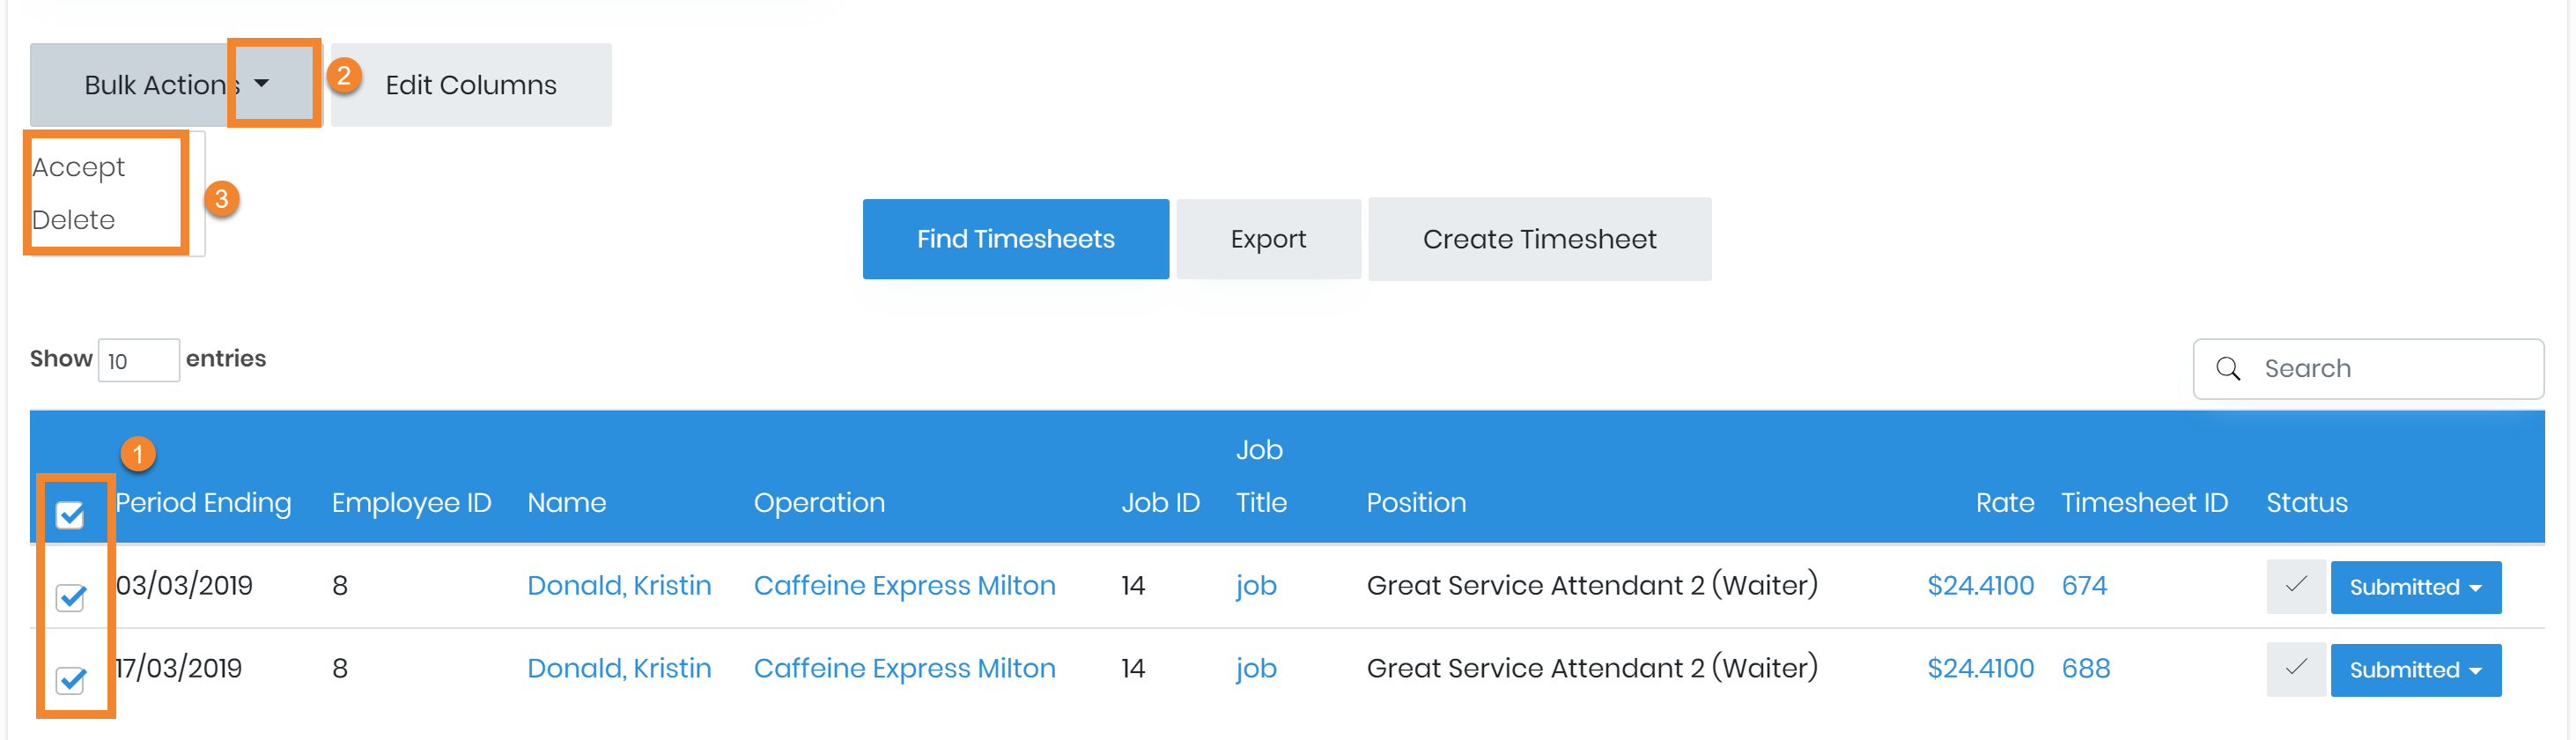Click the Show entries number field
The image size is (2576, 740).
tap(138, 360)
